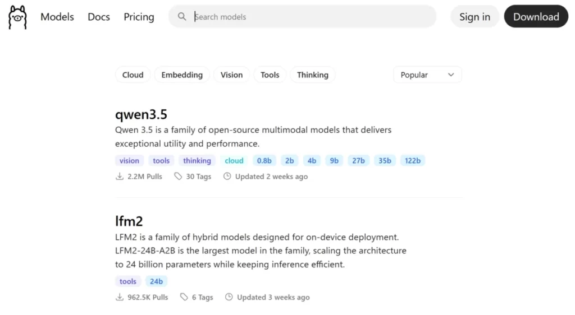Go to the Pricing page

click(139, 17)
